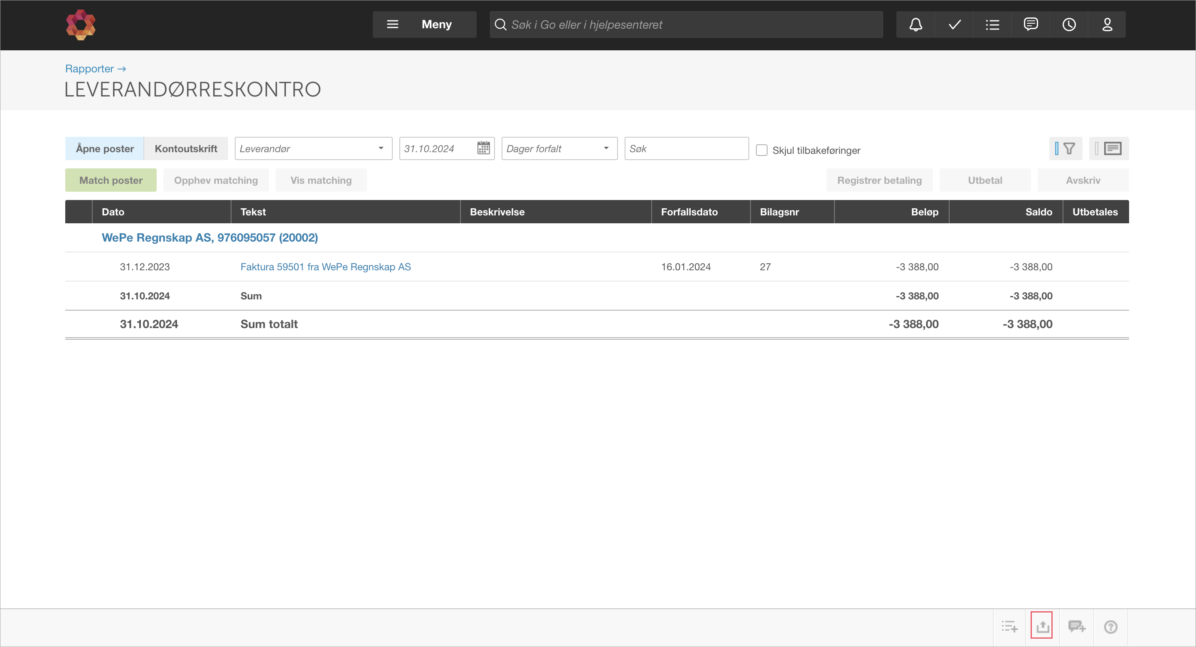Open the calendar date picker icon

click(x=483, y=148)
